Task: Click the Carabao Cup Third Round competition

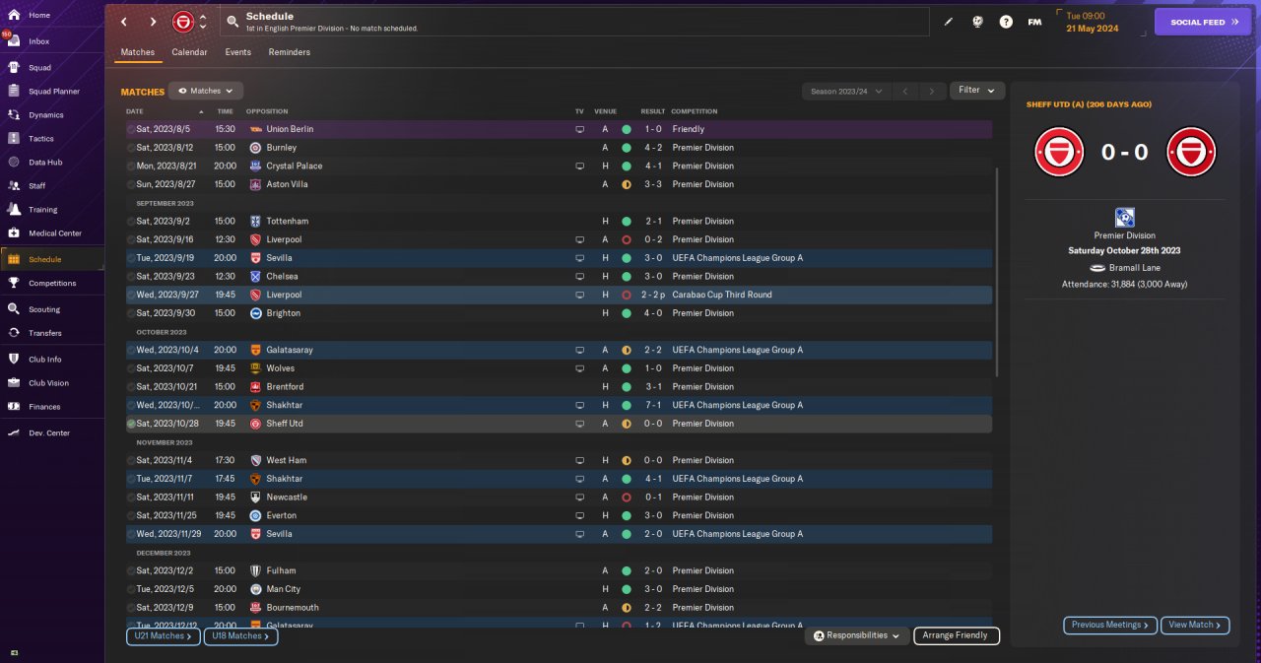Action: (722, 295)
